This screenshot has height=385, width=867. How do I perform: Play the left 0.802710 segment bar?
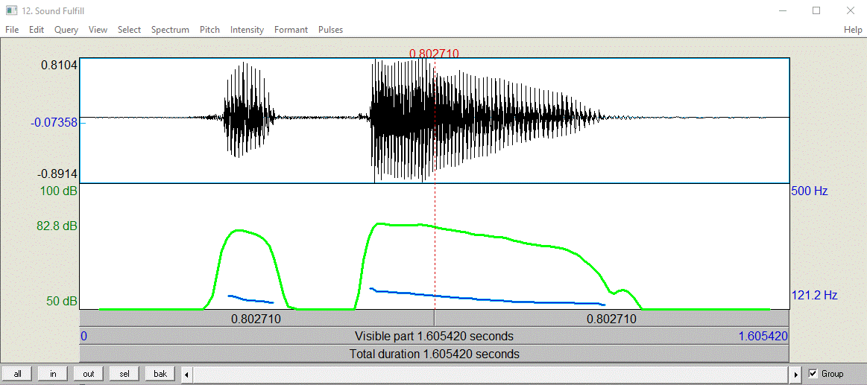click(256, 319)
